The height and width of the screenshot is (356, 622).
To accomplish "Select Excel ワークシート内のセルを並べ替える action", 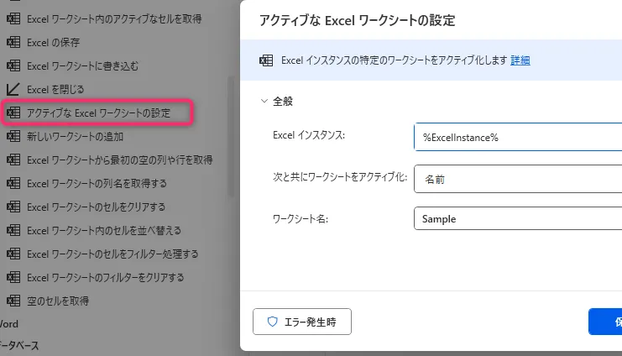I will pyautogui.click(x=103, y=230).
